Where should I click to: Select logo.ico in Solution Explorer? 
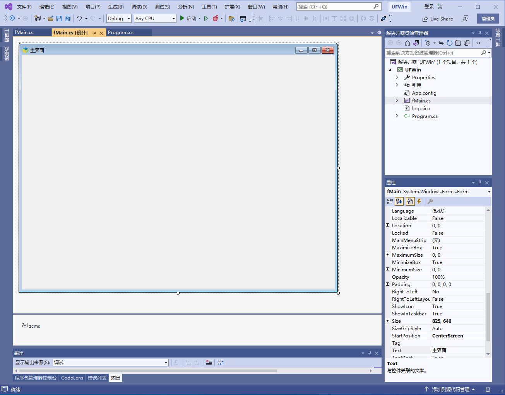421,109
